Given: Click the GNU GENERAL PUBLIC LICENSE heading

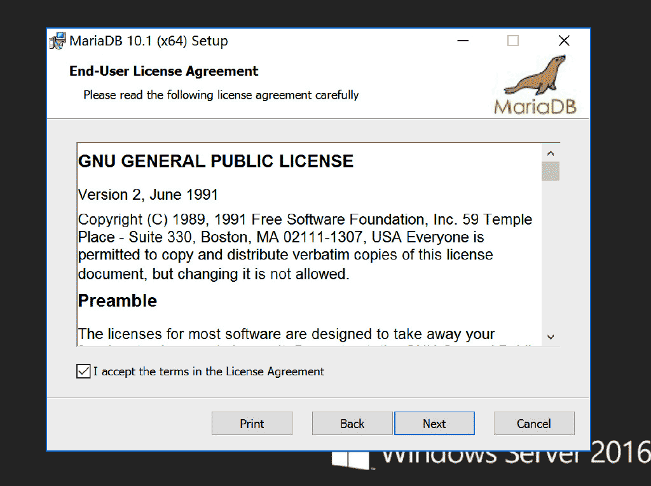Looking at the screenshot, I should pos(216,162).
